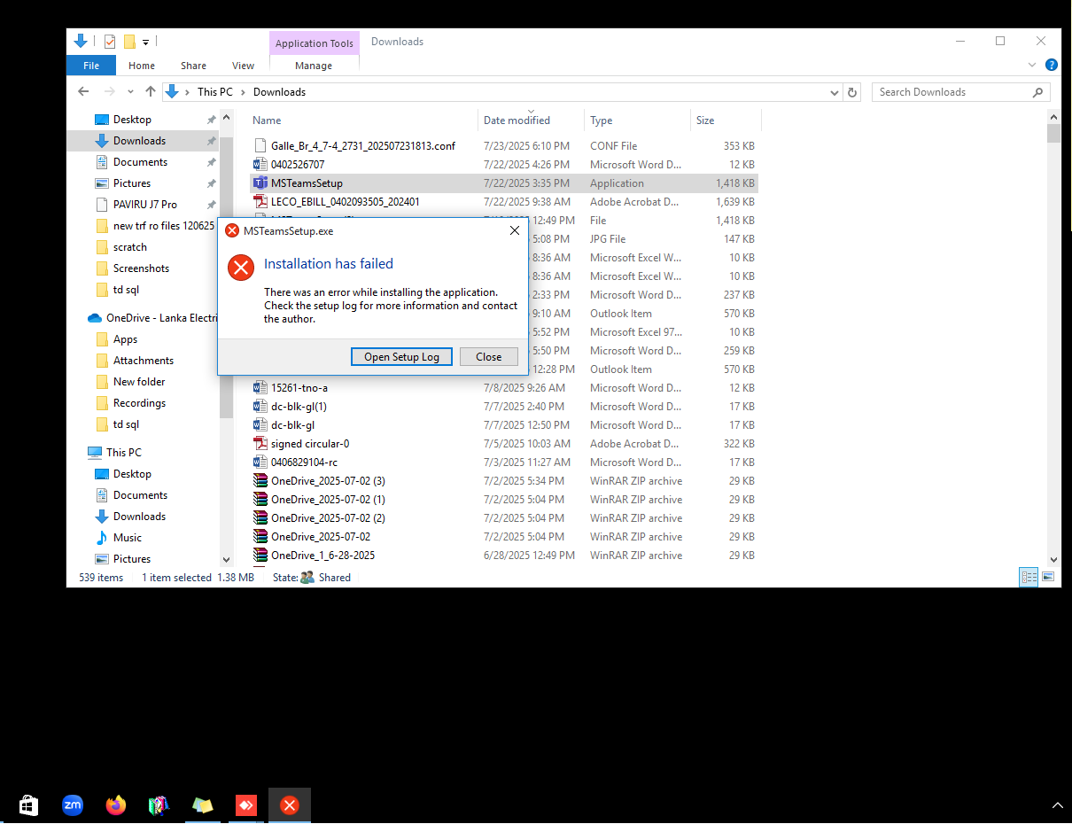This screenshot has width=1072, height=824.
Task: Switch to the Share ribbon tab
Action: (193, 66)
